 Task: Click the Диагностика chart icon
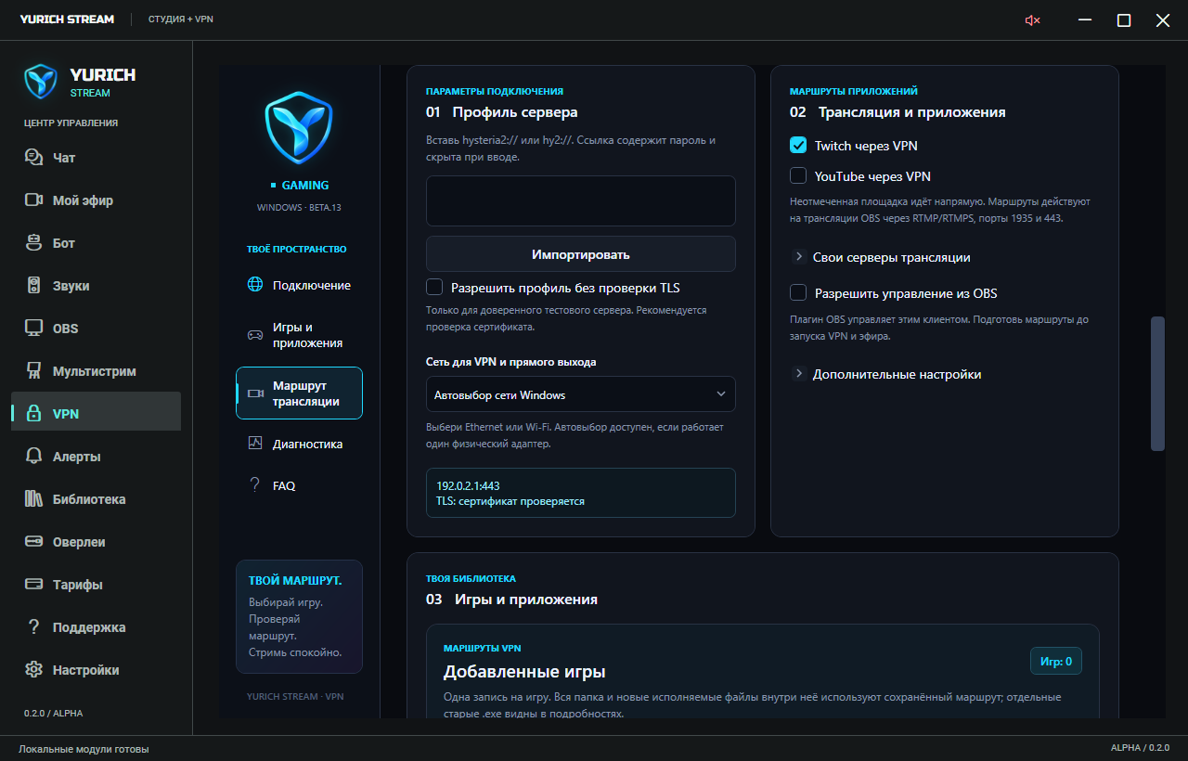[x=255, y=444]
